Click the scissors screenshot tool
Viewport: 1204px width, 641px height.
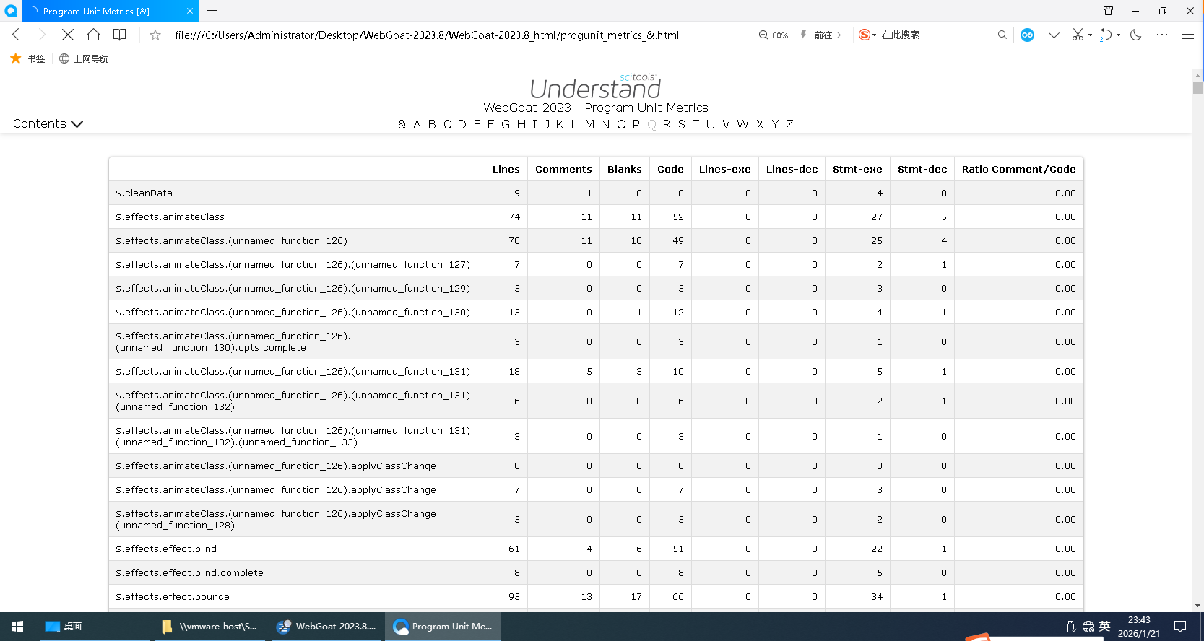point(1078,35)
